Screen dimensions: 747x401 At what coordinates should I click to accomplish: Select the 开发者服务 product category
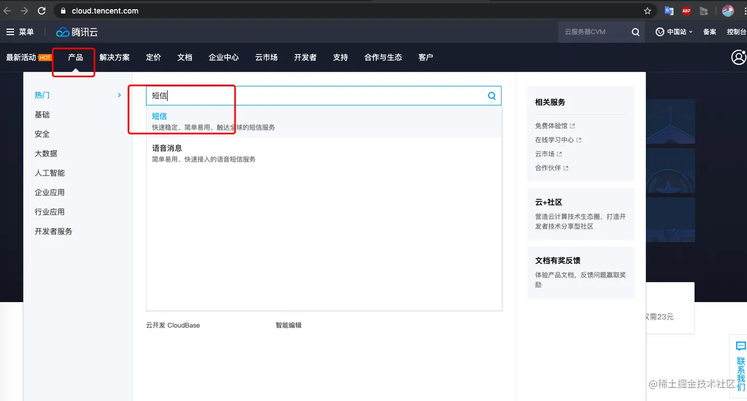(x=54, y=231)
